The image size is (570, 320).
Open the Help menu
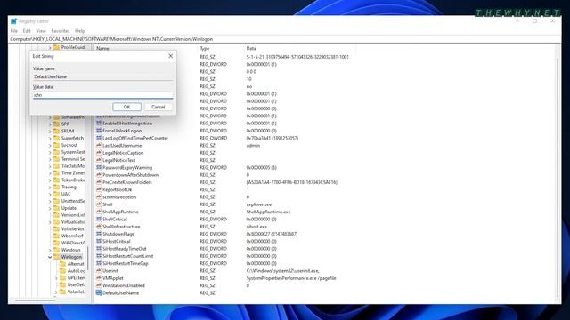(79, 31)
